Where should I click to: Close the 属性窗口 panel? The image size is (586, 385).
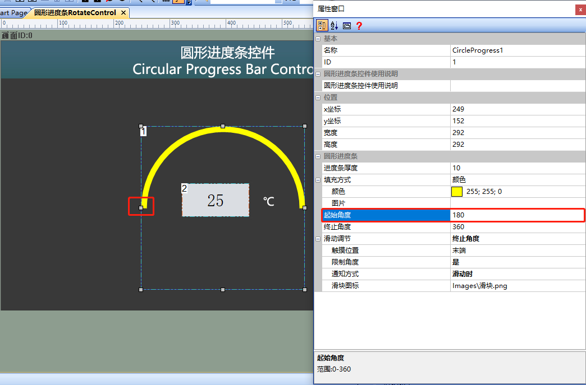pyautogui.click(x=581, y=10)
